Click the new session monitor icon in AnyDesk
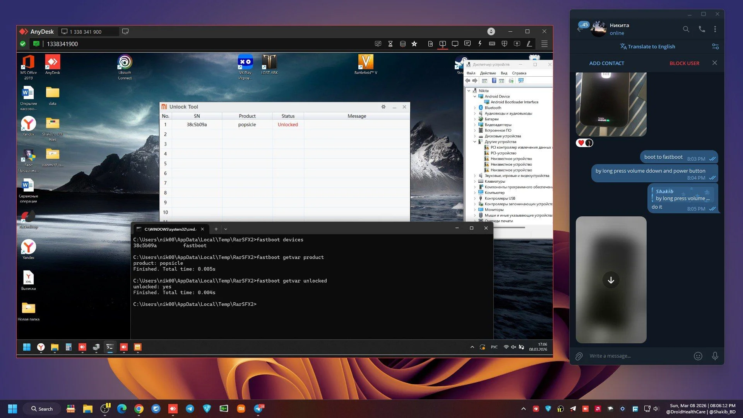The image size is (743, 418). pos(125,31)
